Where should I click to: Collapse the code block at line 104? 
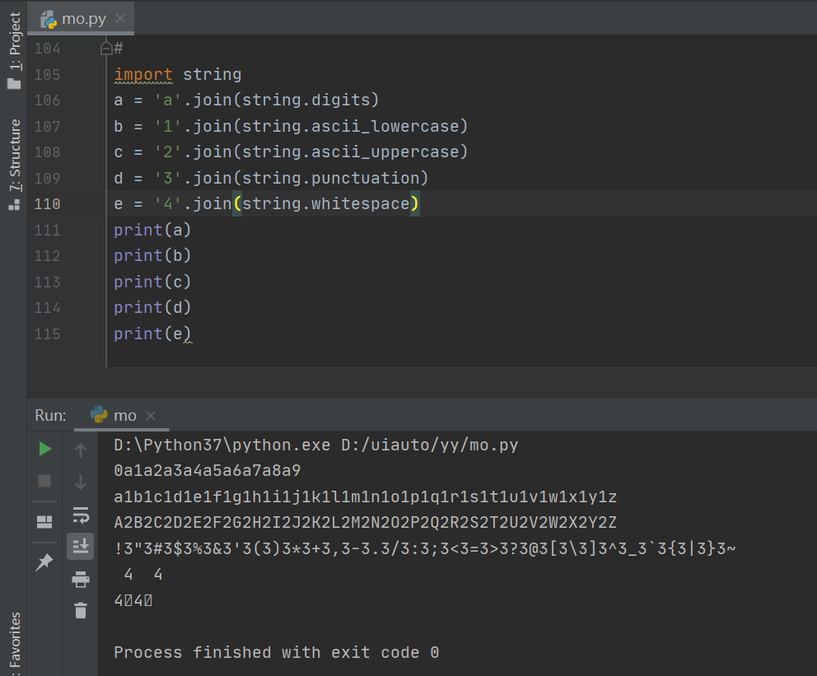pos(106,49)
